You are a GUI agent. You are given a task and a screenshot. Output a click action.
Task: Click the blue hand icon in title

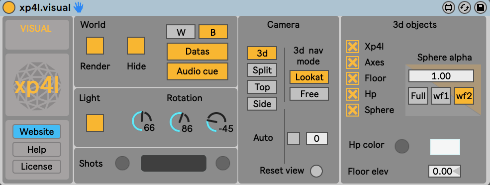point(79,7)
